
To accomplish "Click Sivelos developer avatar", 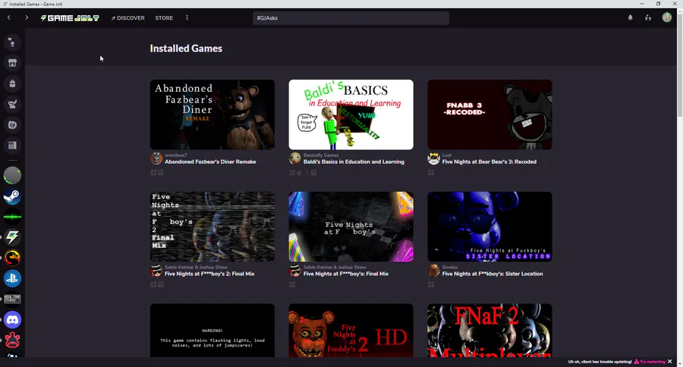I will coord(433,271).
